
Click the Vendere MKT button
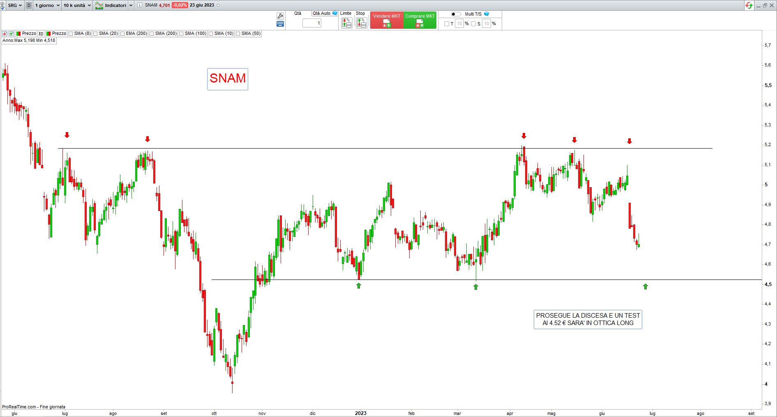pyautogui.click(x=386, y=20)
